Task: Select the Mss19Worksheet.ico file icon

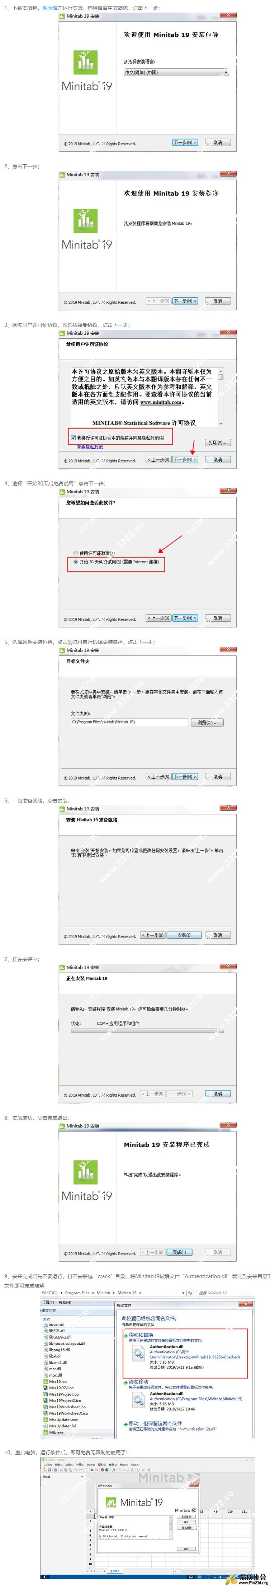Action: point(46,1407)
